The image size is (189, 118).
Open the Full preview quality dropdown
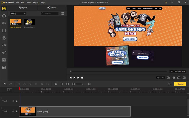(160, 78)
